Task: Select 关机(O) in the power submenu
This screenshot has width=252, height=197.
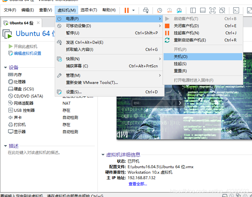Action: [x=203, y=57]
